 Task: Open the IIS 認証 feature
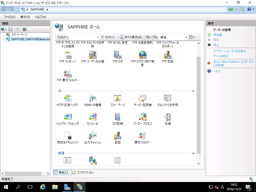click(118, 138)
